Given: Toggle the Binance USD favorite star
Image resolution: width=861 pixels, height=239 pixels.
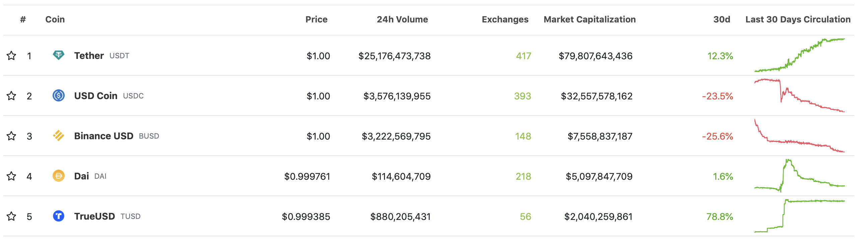Looking at the screenshot, I should (x=11, y=136).
